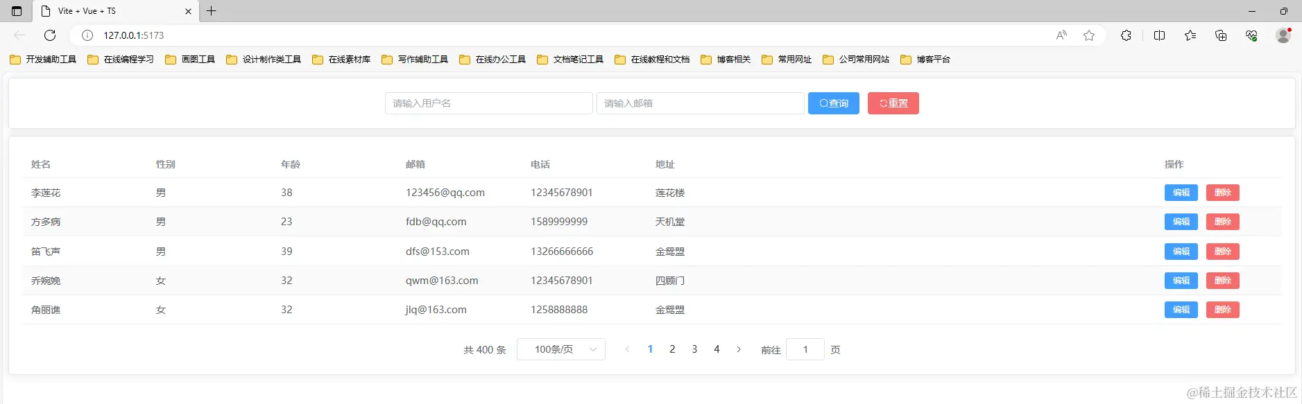Click the address bar URL 127.0.0.1:5173

pyautogui.click(x=134, y=35)
